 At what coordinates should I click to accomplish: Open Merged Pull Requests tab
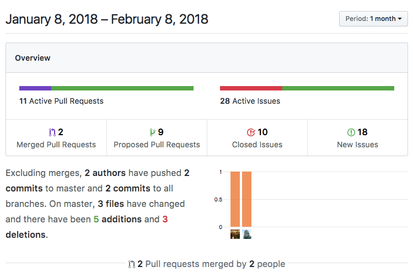pyautogui.click(x=56, y=138)
